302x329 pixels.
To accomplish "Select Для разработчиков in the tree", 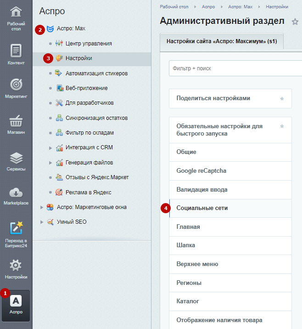I will pyautogui.click(x=89, y=103).
